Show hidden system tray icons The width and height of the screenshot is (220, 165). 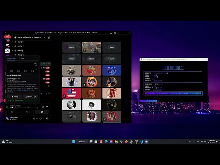click(186, 142)
